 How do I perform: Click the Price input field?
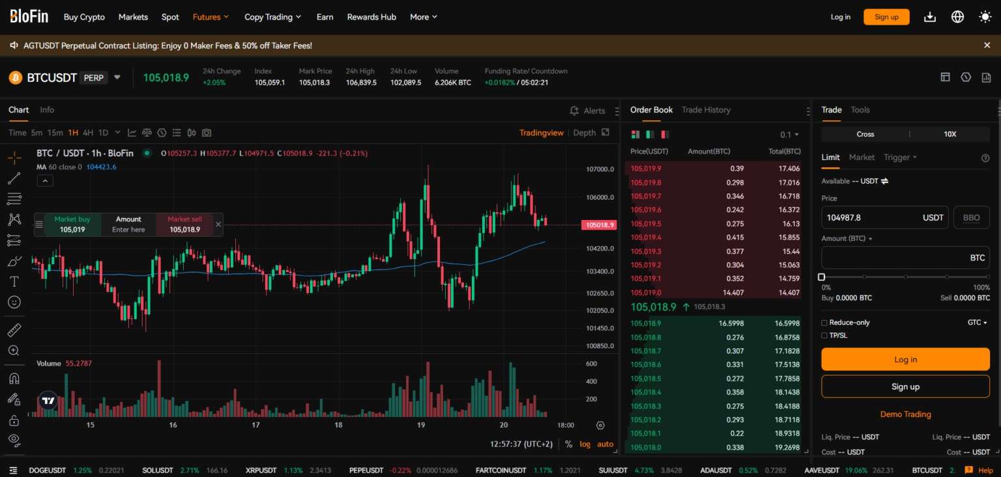click(x=884, y=217)
